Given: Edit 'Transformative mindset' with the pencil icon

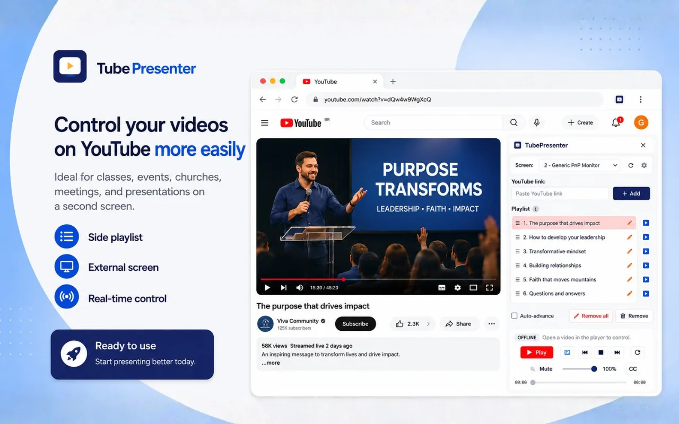Looking at the screenshot, I should point(630,251).
